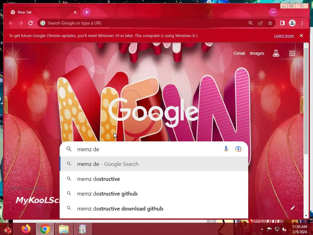Start voice search with the microphone
Image resolution: width=313 pixels, height=235 pixels.
226,149
